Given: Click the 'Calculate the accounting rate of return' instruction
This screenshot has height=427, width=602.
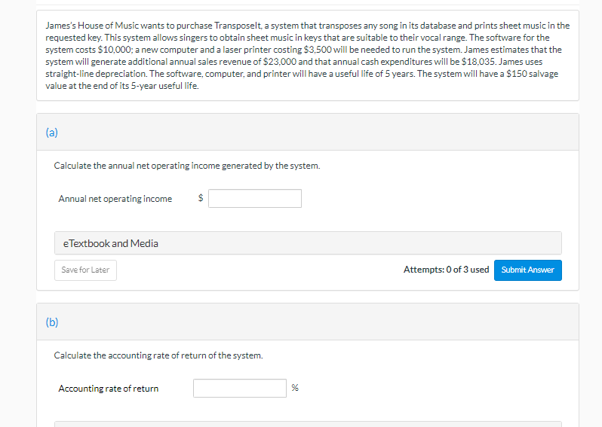Looking at the screenshot, I should 158,355.
